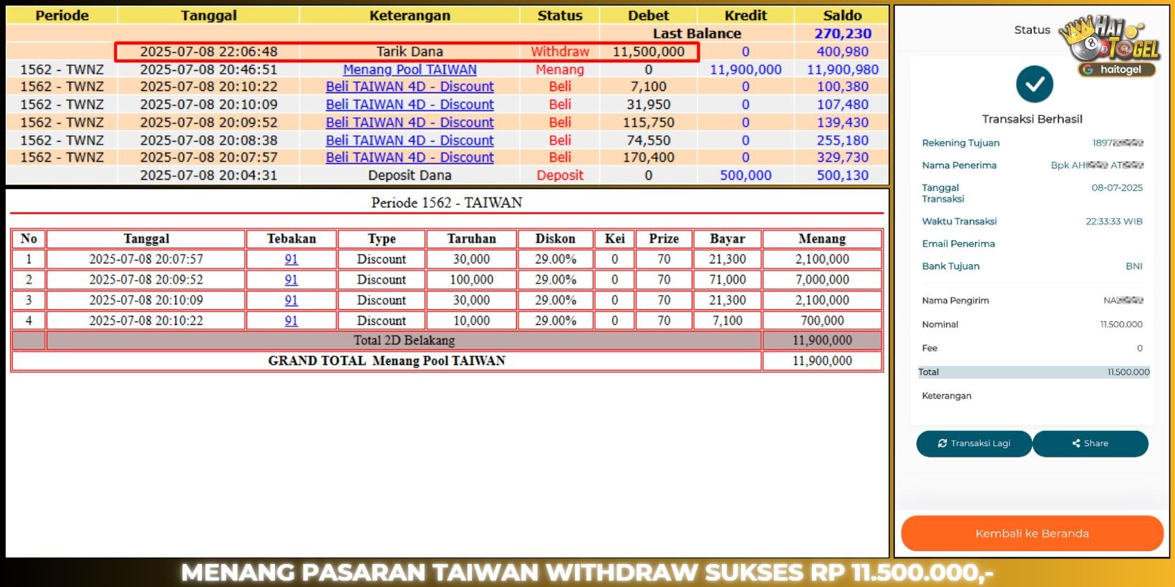
Task: Click the Tarik Dana description cell
Action: tap(410, 52)
